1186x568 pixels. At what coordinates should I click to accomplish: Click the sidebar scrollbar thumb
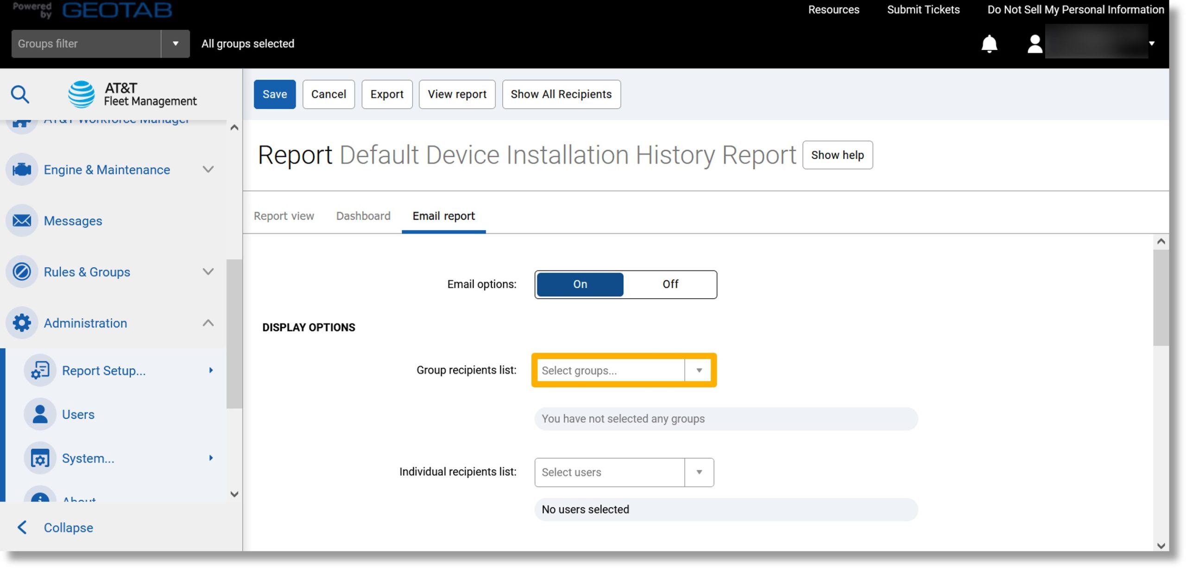pyautogui.click(x=234, y=334)
